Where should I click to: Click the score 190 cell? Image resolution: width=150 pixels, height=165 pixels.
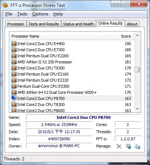tap(128, 44)
